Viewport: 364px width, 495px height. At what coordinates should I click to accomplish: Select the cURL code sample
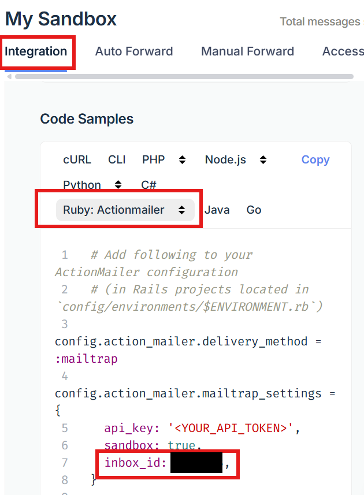tap(77, 160)
